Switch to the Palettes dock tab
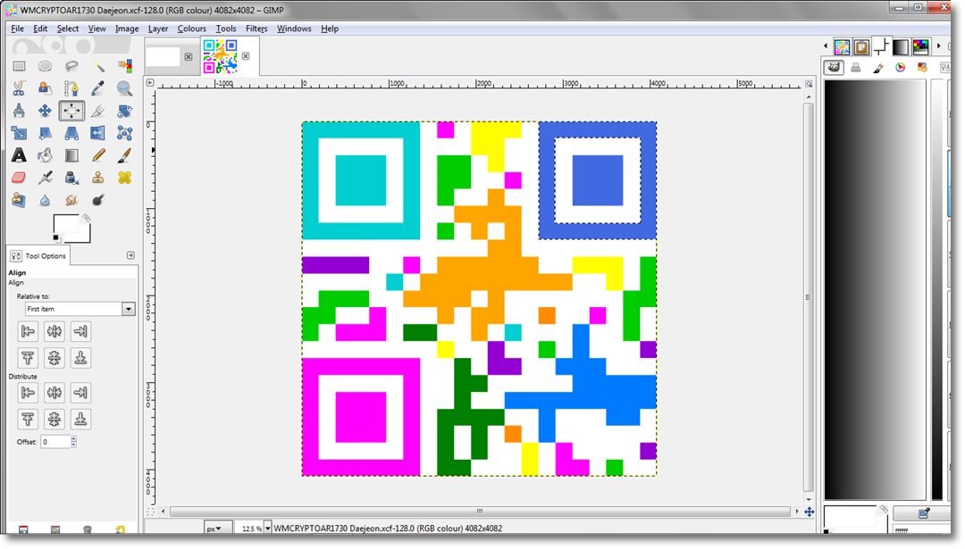The image size is (965, 549). point(920,46)
